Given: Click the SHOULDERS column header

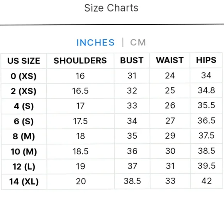Looking at the screenshot, I should pyautogui.click(x=80, y=60).
